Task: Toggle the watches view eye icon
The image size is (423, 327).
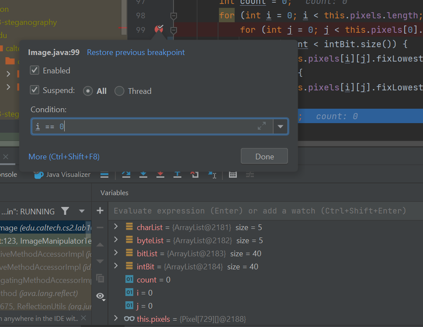Action: (101, 296)
